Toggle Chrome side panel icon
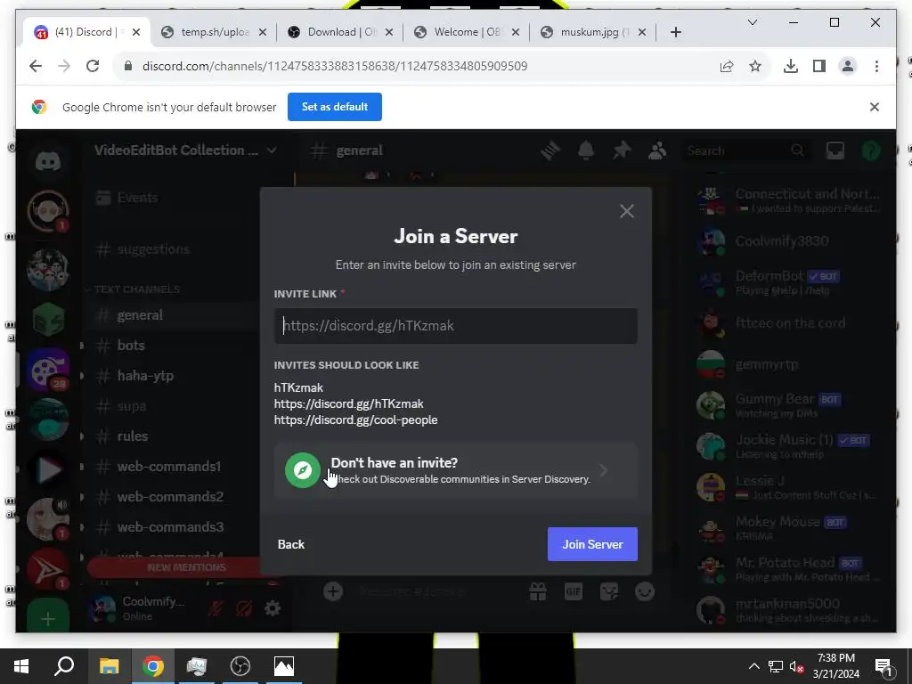Screen dimensions: 912x684 (x=819, y=66)
